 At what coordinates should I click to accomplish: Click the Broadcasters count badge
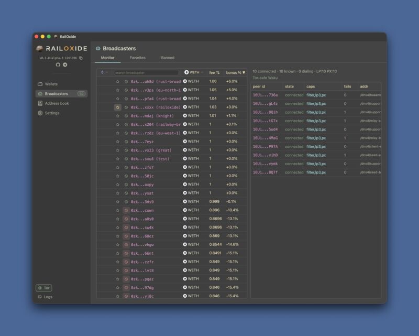click(x=81, y=94)
